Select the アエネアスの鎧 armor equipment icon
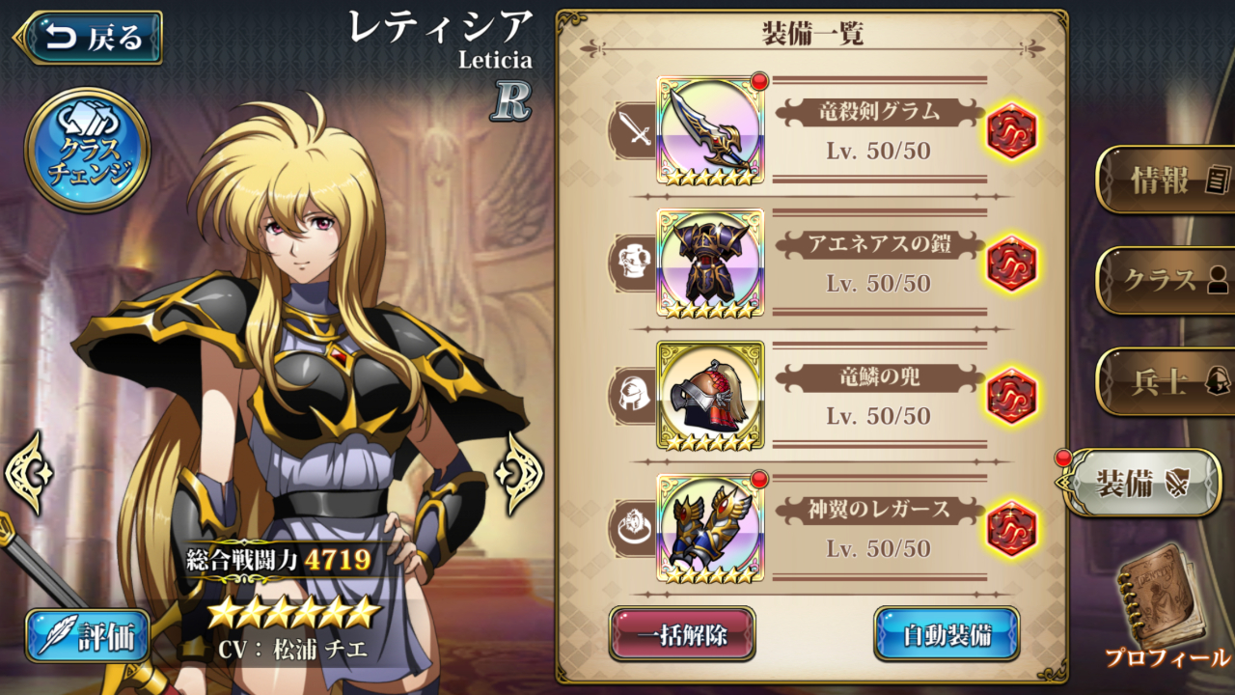 (710, 264)
